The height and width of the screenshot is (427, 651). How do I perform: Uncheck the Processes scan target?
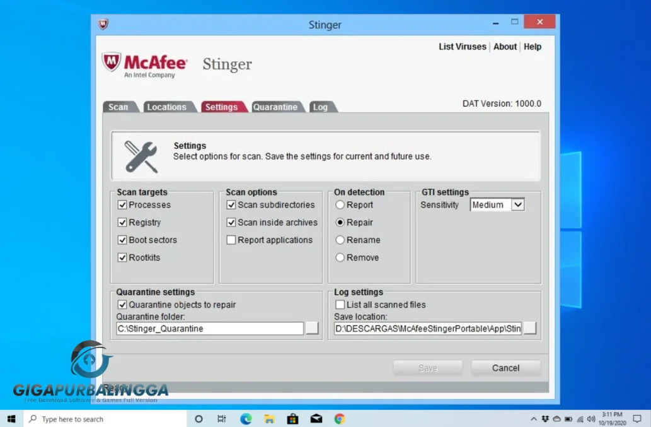tap(122, 205)
